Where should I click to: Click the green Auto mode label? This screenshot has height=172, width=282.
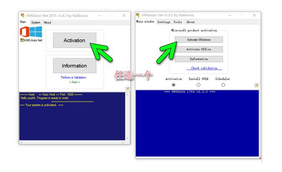pos(74,82)
